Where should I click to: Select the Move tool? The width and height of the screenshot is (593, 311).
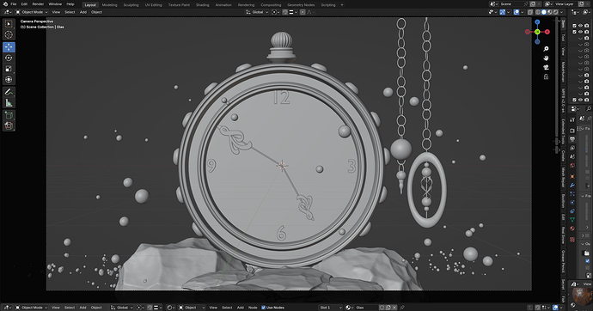click(9, 47)
